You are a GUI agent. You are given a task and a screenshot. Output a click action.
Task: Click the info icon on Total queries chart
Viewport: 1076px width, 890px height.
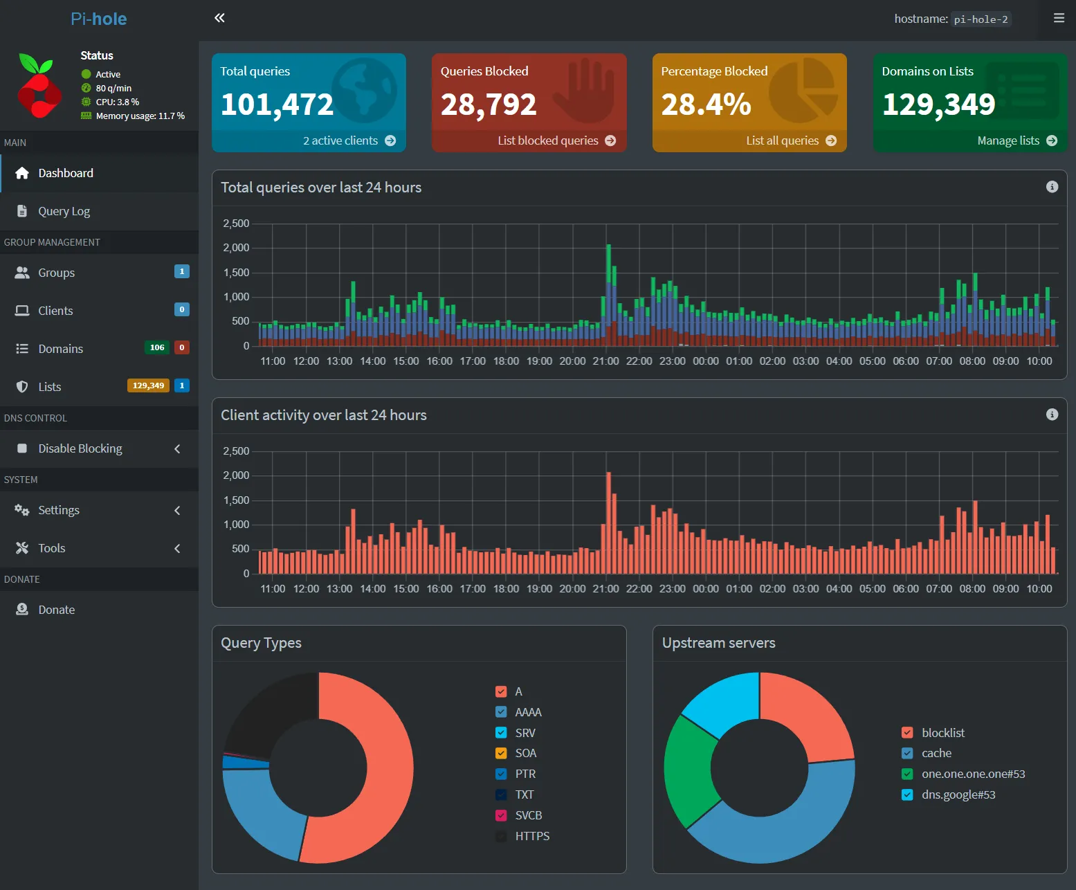click(x=1052, y=187)
